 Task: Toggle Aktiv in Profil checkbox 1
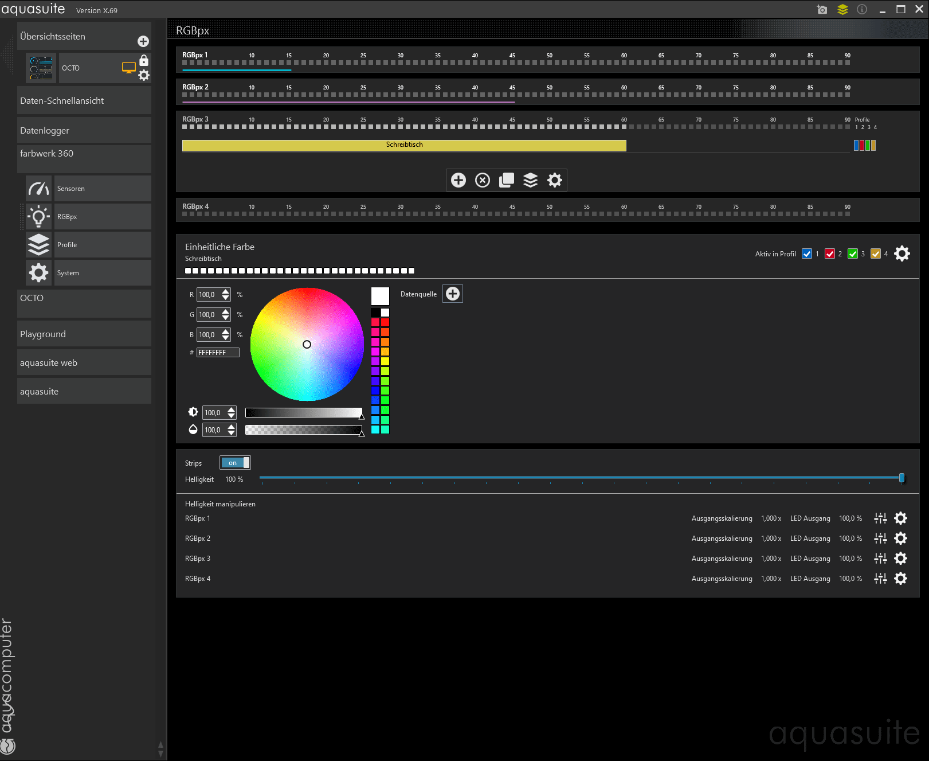[x=807, y=253]
